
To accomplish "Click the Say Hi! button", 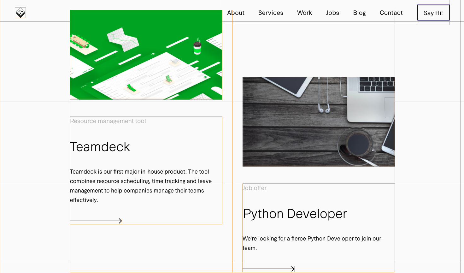I will point(433,13).
